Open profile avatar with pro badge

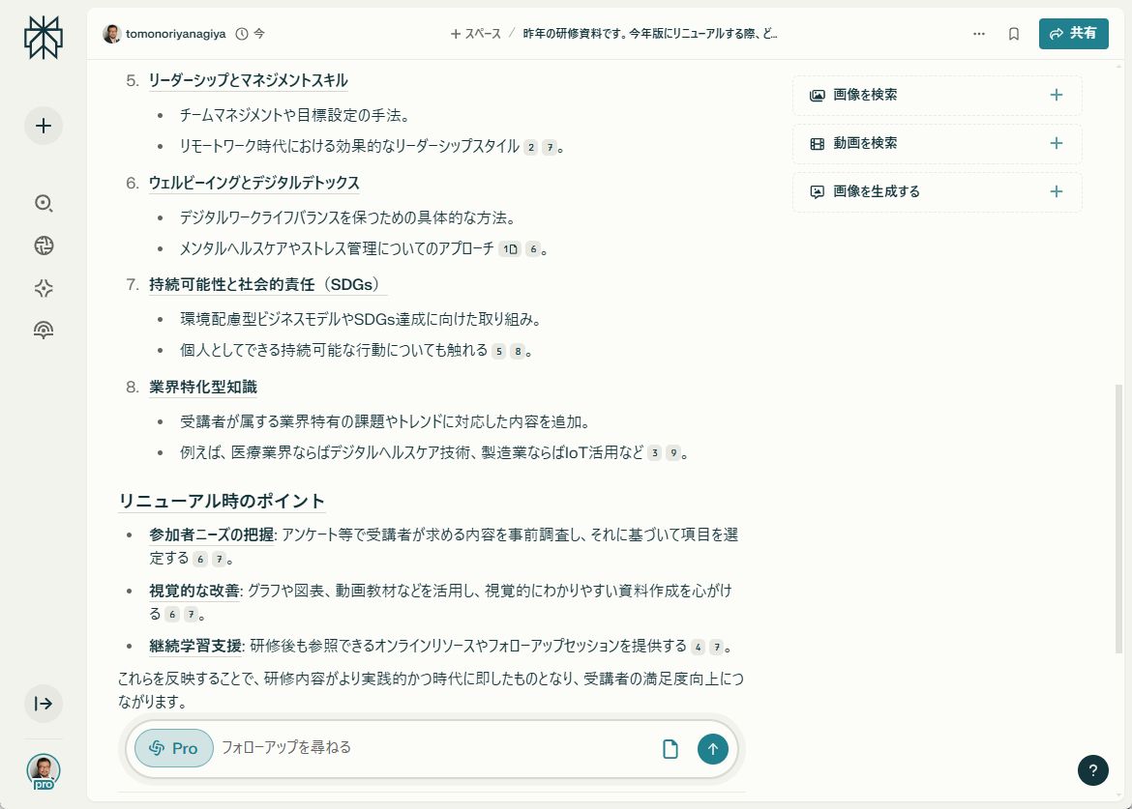(x=44, y=771)
